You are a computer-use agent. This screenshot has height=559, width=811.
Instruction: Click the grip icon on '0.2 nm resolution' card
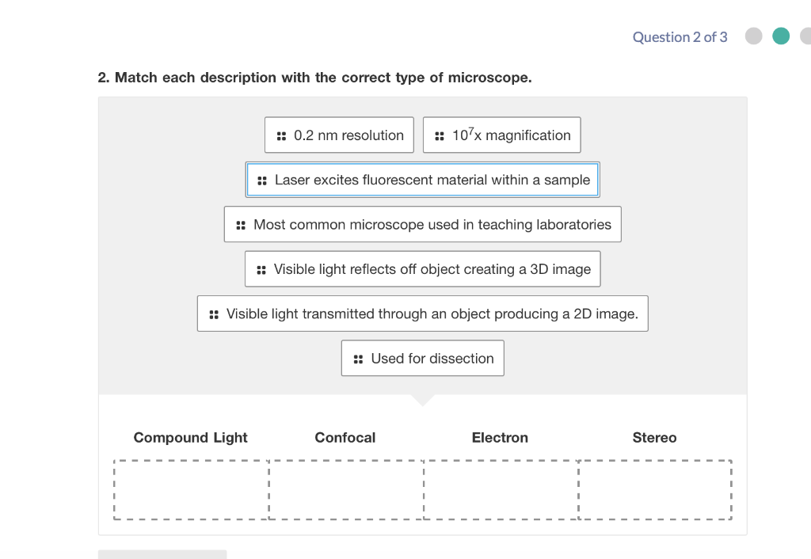click(x=282, y=135)
